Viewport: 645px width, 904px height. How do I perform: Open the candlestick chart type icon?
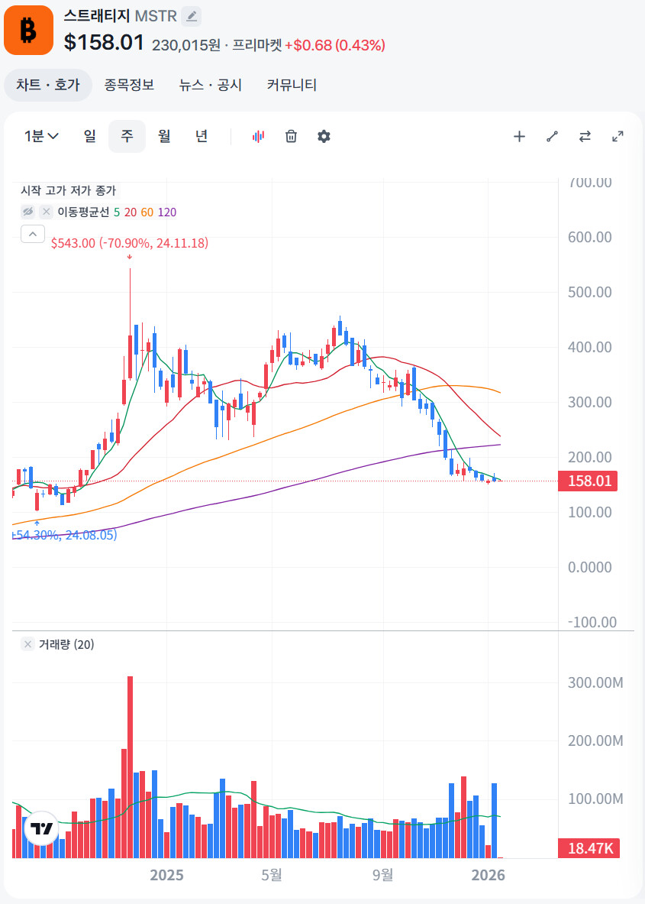point(258,137)
